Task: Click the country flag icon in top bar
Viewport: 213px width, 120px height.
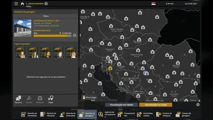Action: tap(153, 4)
